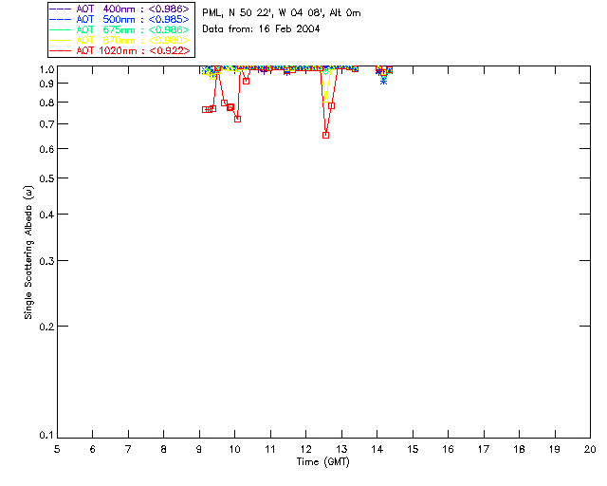Click the y-axis tick label 0.3
The image size is (607, 486).
[x=46, y=261]
